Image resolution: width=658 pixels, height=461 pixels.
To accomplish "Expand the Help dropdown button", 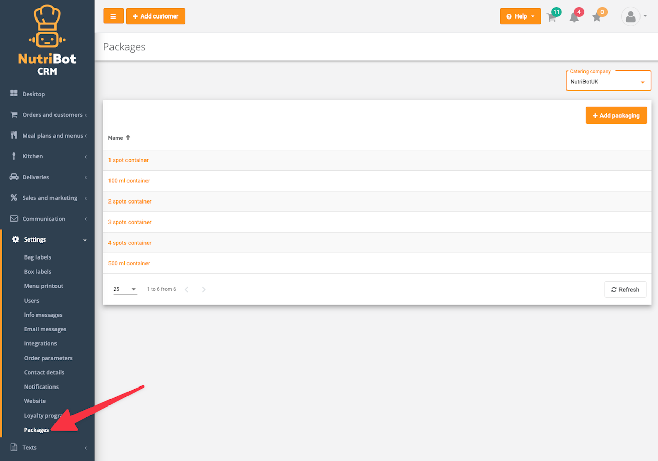I will pyautogui.click(x=520, y=16).
